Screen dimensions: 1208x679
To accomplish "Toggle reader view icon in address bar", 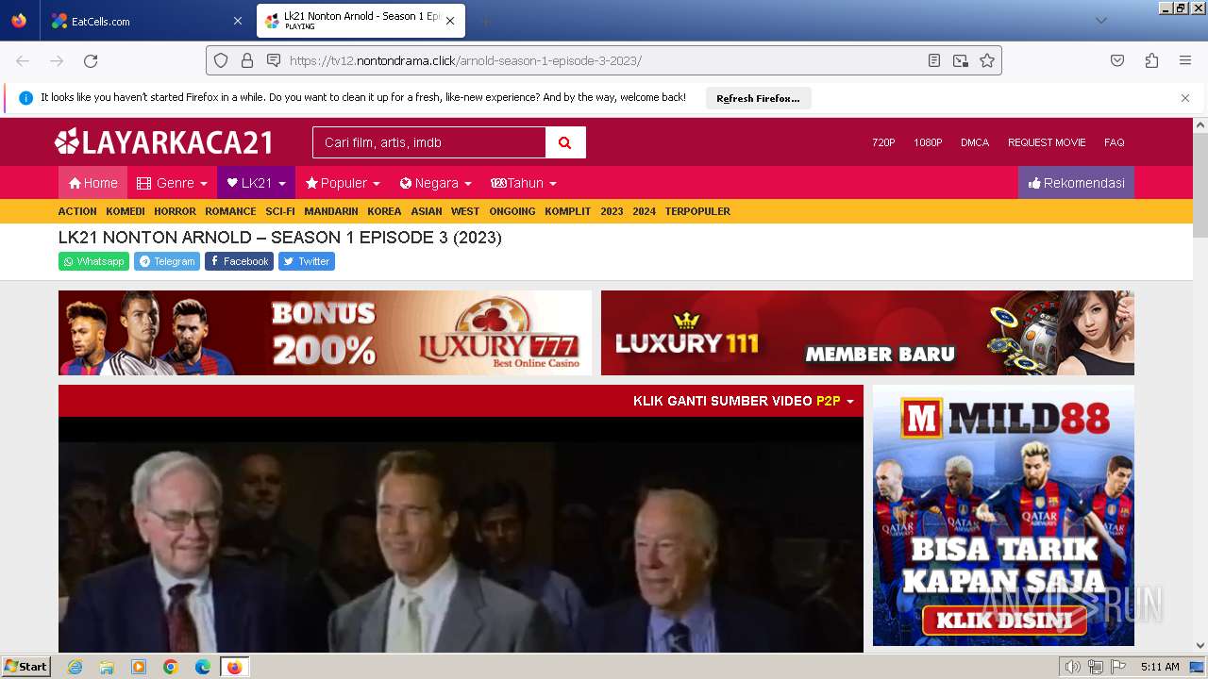I will [x=934, y=60].
